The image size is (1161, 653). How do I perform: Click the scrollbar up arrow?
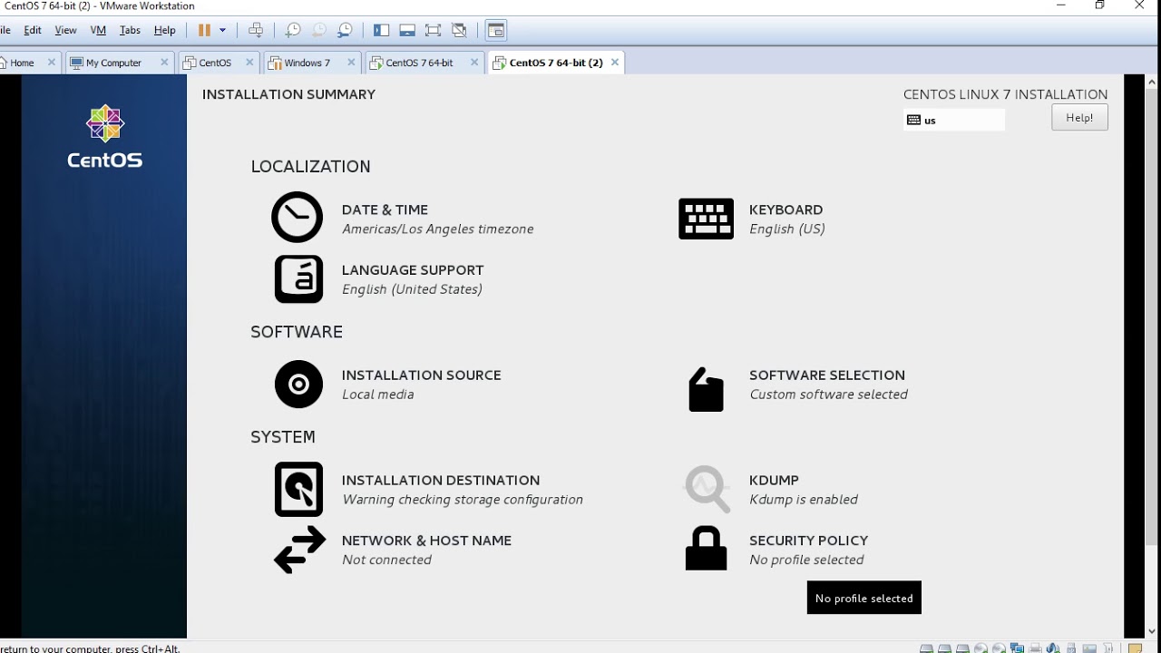click(x=1153, y=82)
